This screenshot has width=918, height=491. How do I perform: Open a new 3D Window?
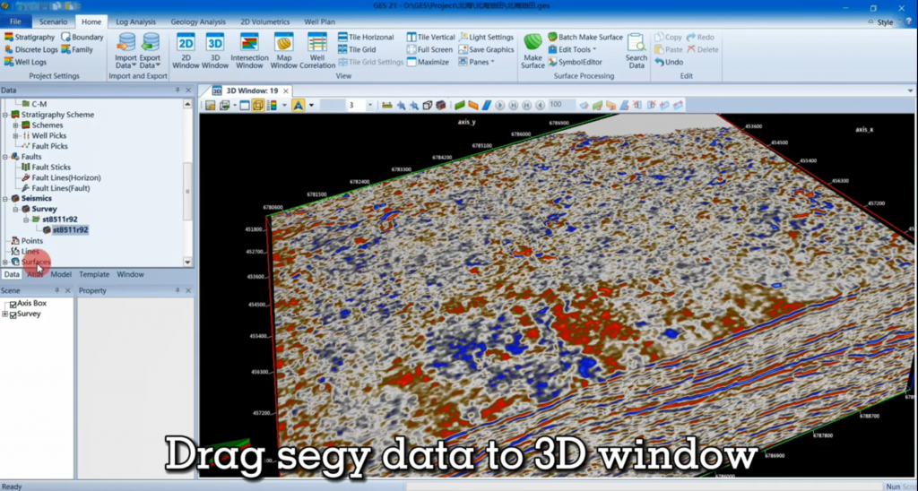215,50
